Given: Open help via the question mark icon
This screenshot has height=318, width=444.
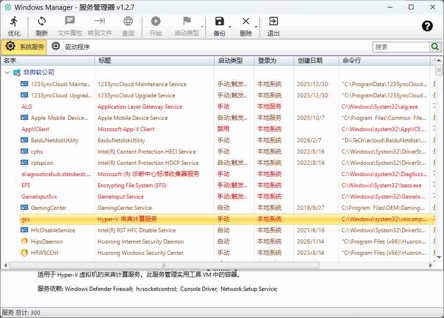Looking at the screenshot, I should (427, 26).
